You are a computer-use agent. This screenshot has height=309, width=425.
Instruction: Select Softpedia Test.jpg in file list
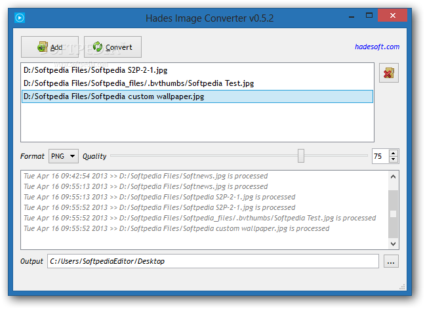tap(197, 83)
